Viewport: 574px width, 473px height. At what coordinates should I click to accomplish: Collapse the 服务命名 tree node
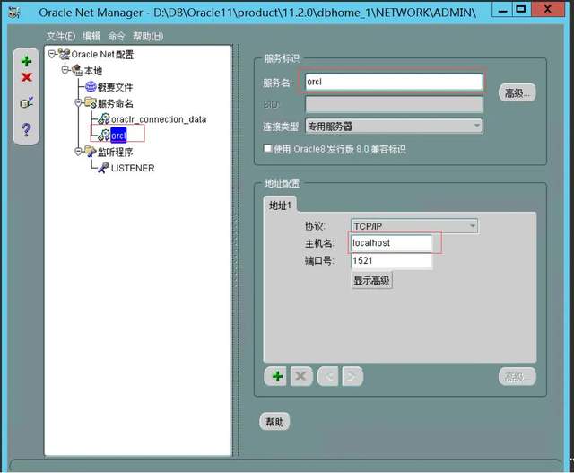pyautogui.click(x=78, y=103)
